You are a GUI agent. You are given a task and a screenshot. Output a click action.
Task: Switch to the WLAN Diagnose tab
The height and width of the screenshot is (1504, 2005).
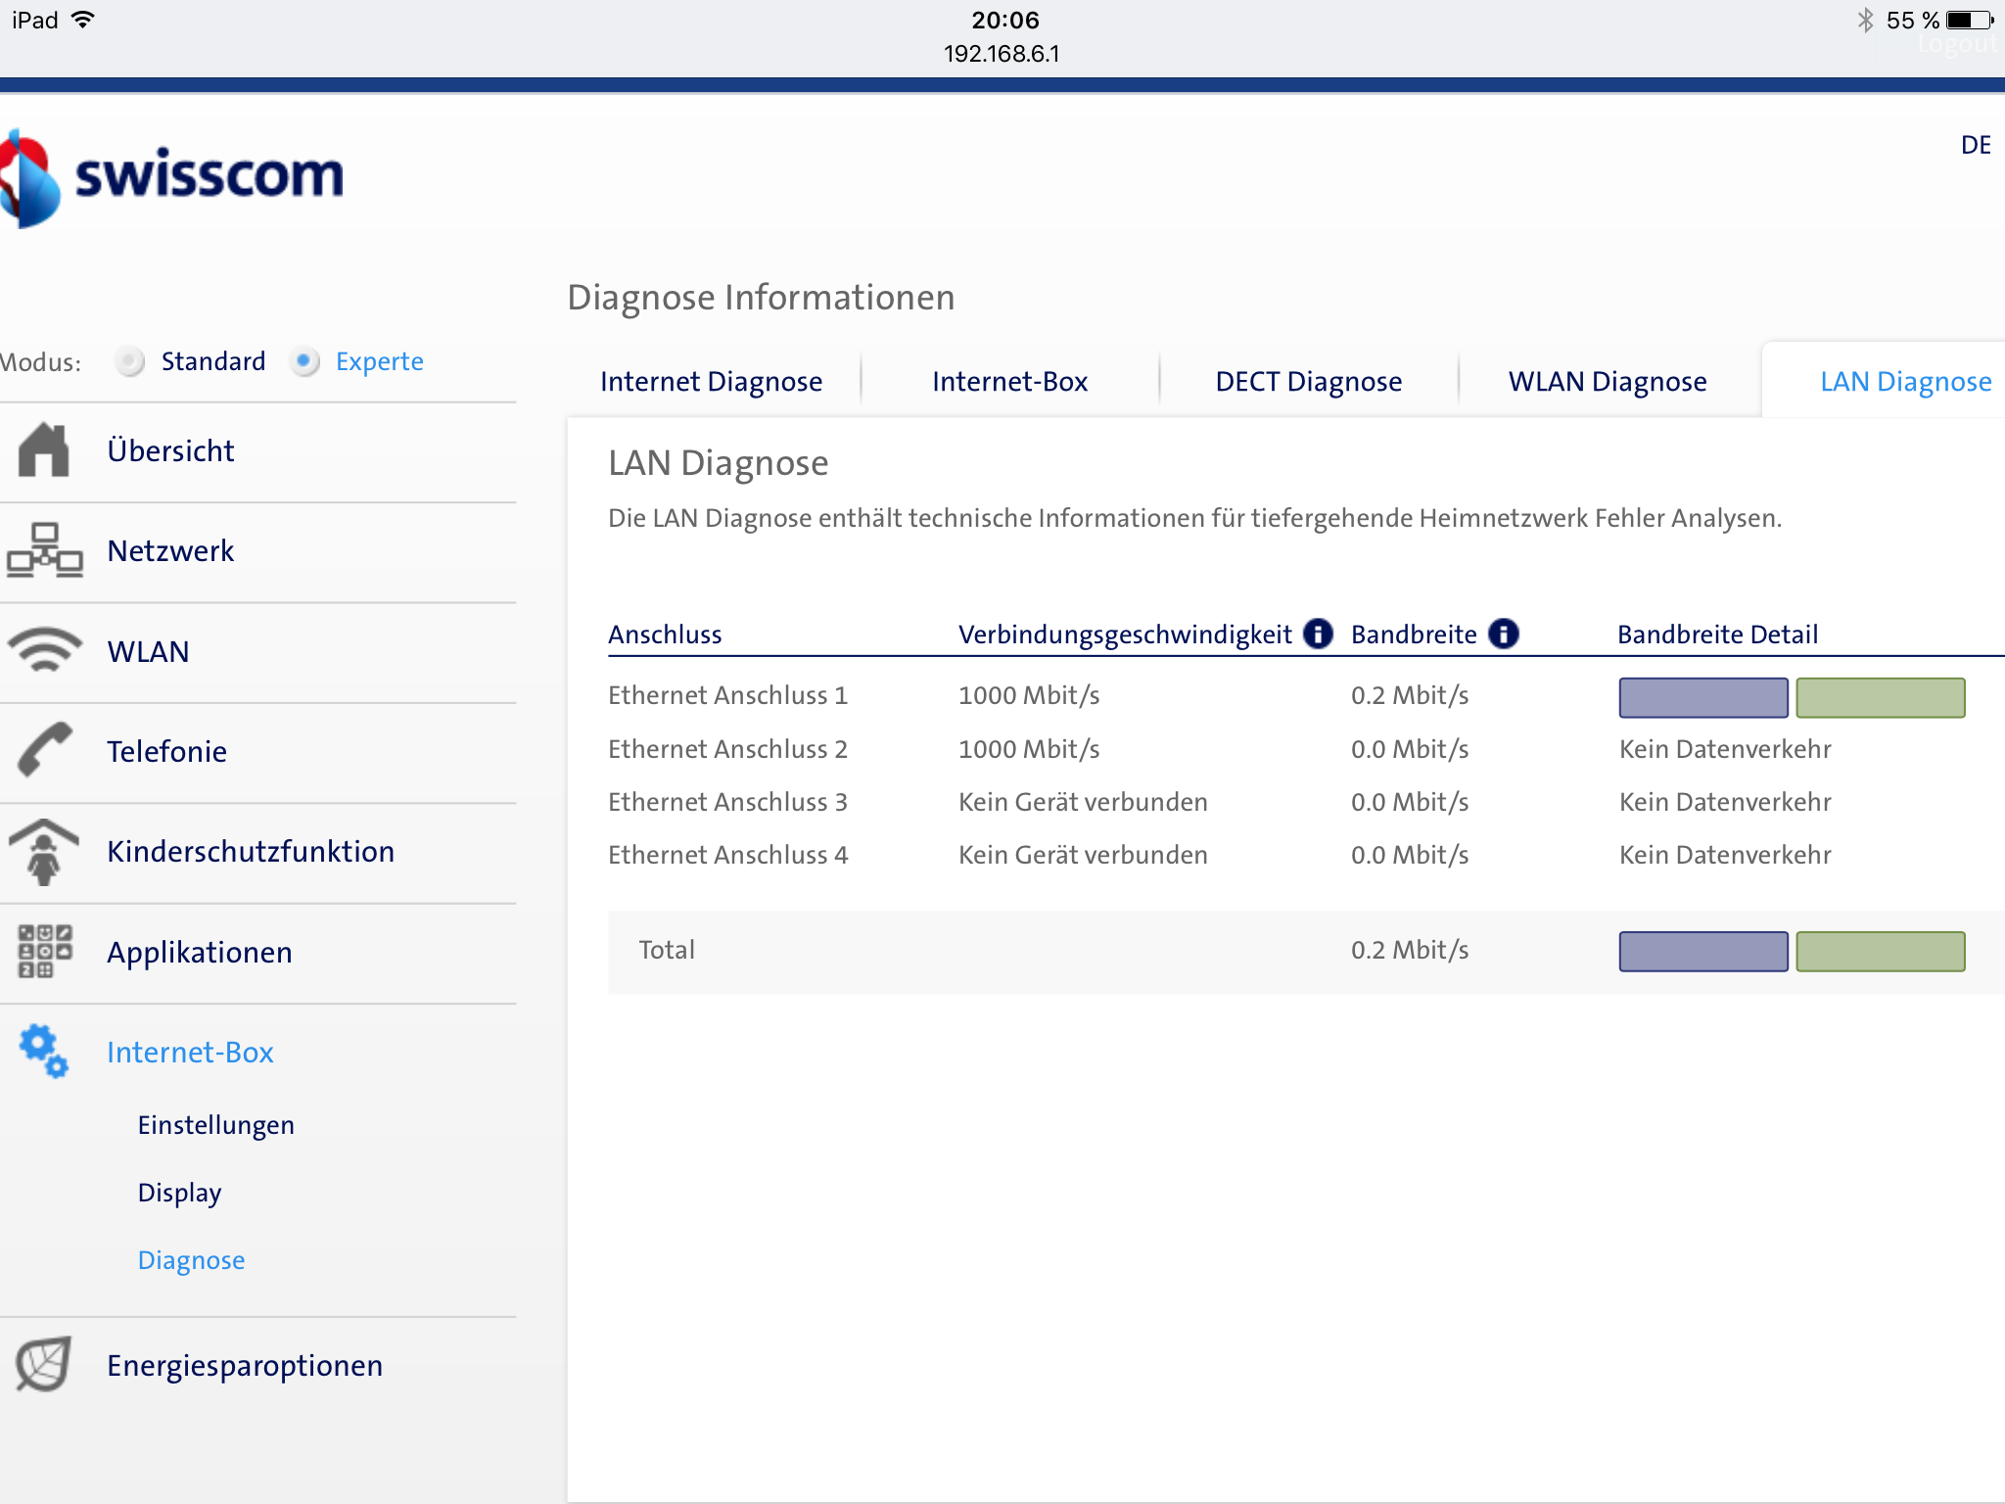coord(1607,382)
